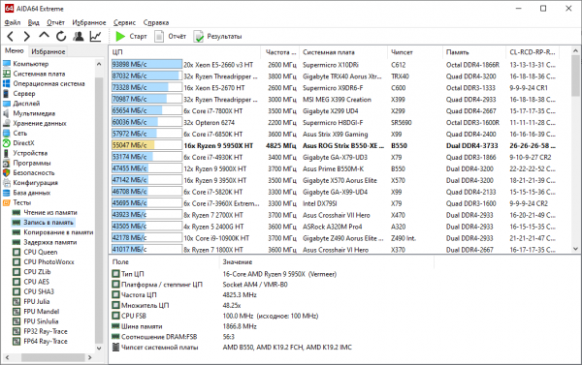Sort by Системная плата column header
This screenshot has width=582, height=365.
pyautogui.click(x=343, y=52)
